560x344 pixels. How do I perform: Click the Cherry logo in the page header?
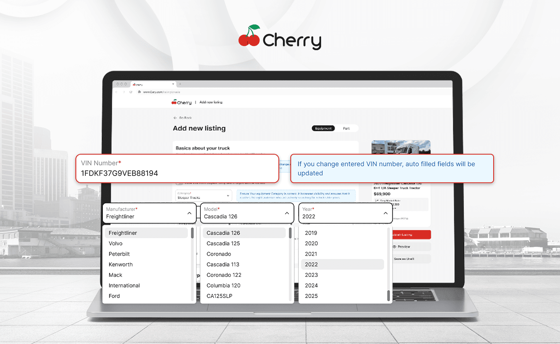point(181,102)
